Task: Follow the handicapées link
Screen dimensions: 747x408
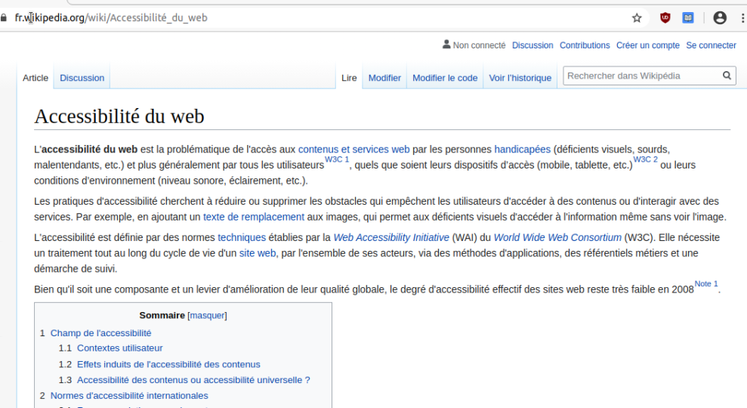Action: coord(522,149)
